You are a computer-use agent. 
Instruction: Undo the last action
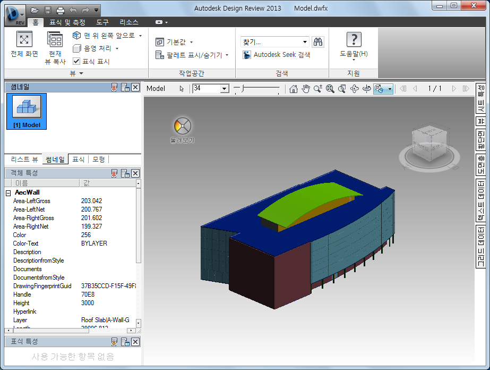[x=73, y=10]
